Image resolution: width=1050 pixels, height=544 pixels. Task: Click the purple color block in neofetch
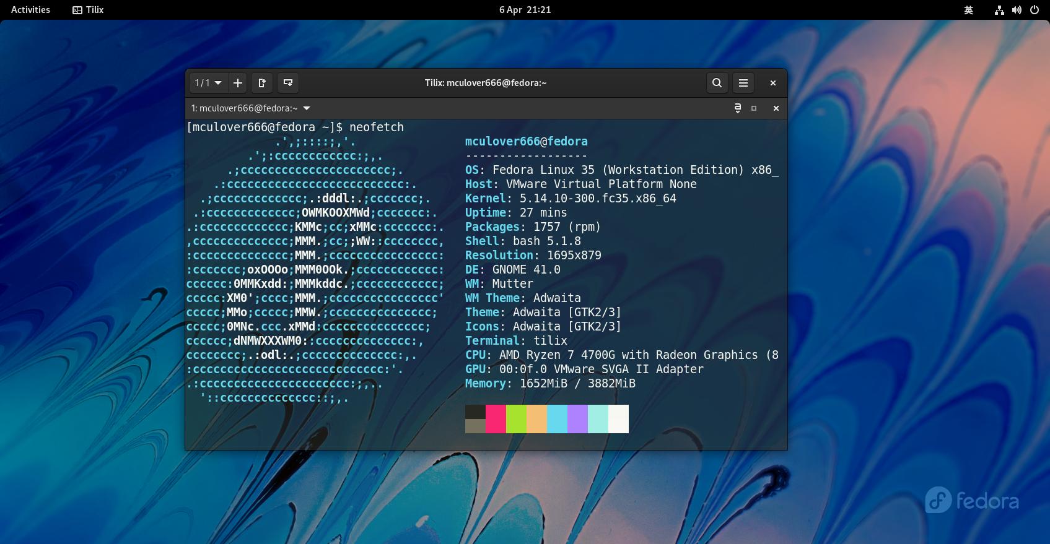point(577,419)
